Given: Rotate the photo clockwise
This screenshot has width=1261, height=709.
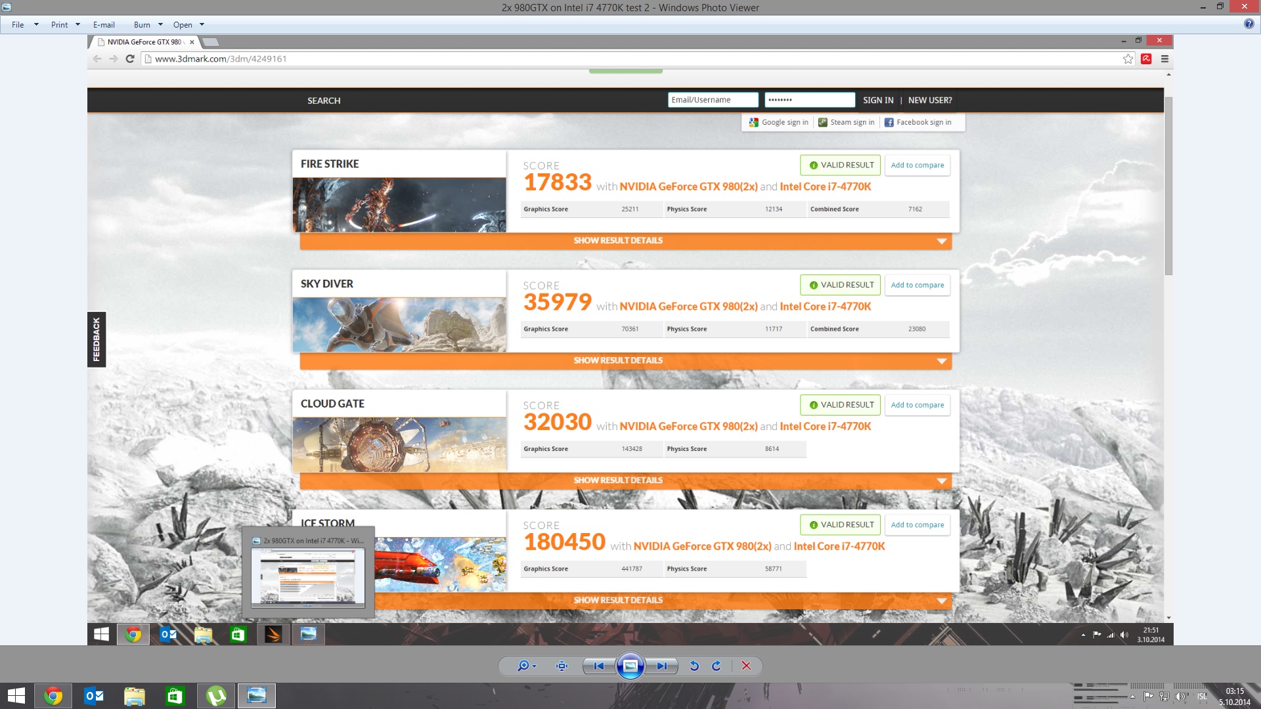Looking at the screenshot, I should coord(716,666).
